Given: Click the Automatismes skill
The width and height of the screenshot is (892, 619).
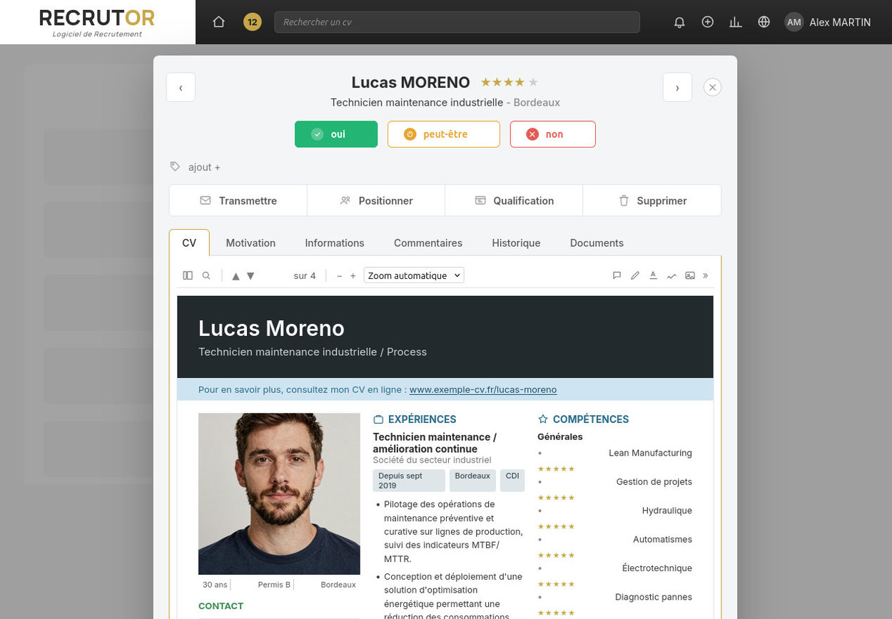Looking at the screenshot, I should pyautogui.click(x=662, y=539).
